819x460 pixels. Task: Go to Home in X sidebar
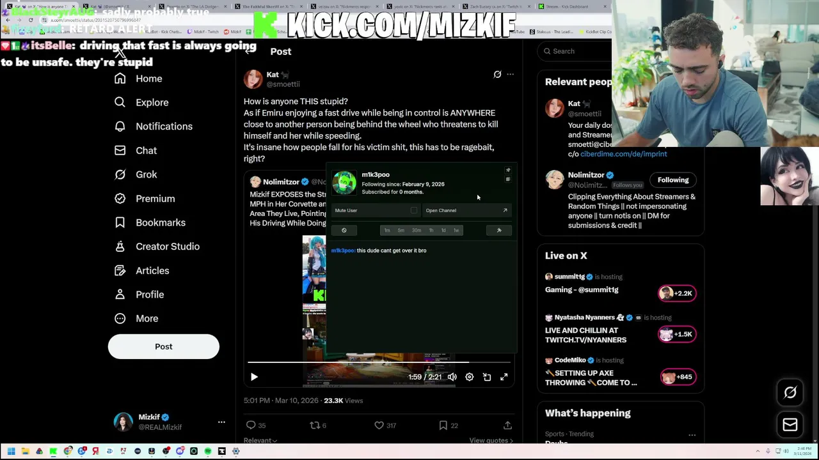coord(138,79)
